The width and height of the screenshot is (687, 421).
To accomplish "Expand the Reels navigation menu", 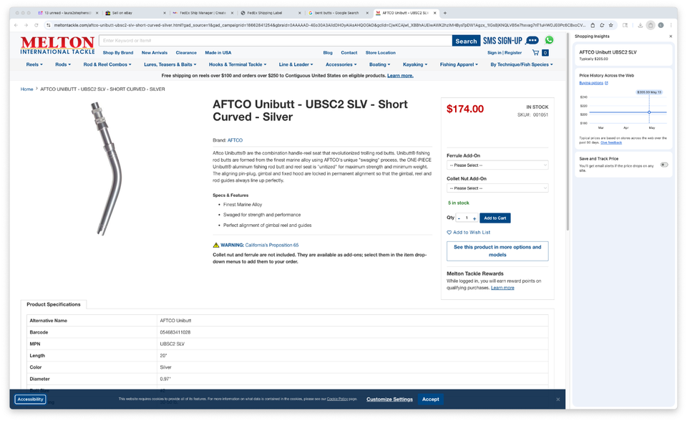I will coord(34,64).
